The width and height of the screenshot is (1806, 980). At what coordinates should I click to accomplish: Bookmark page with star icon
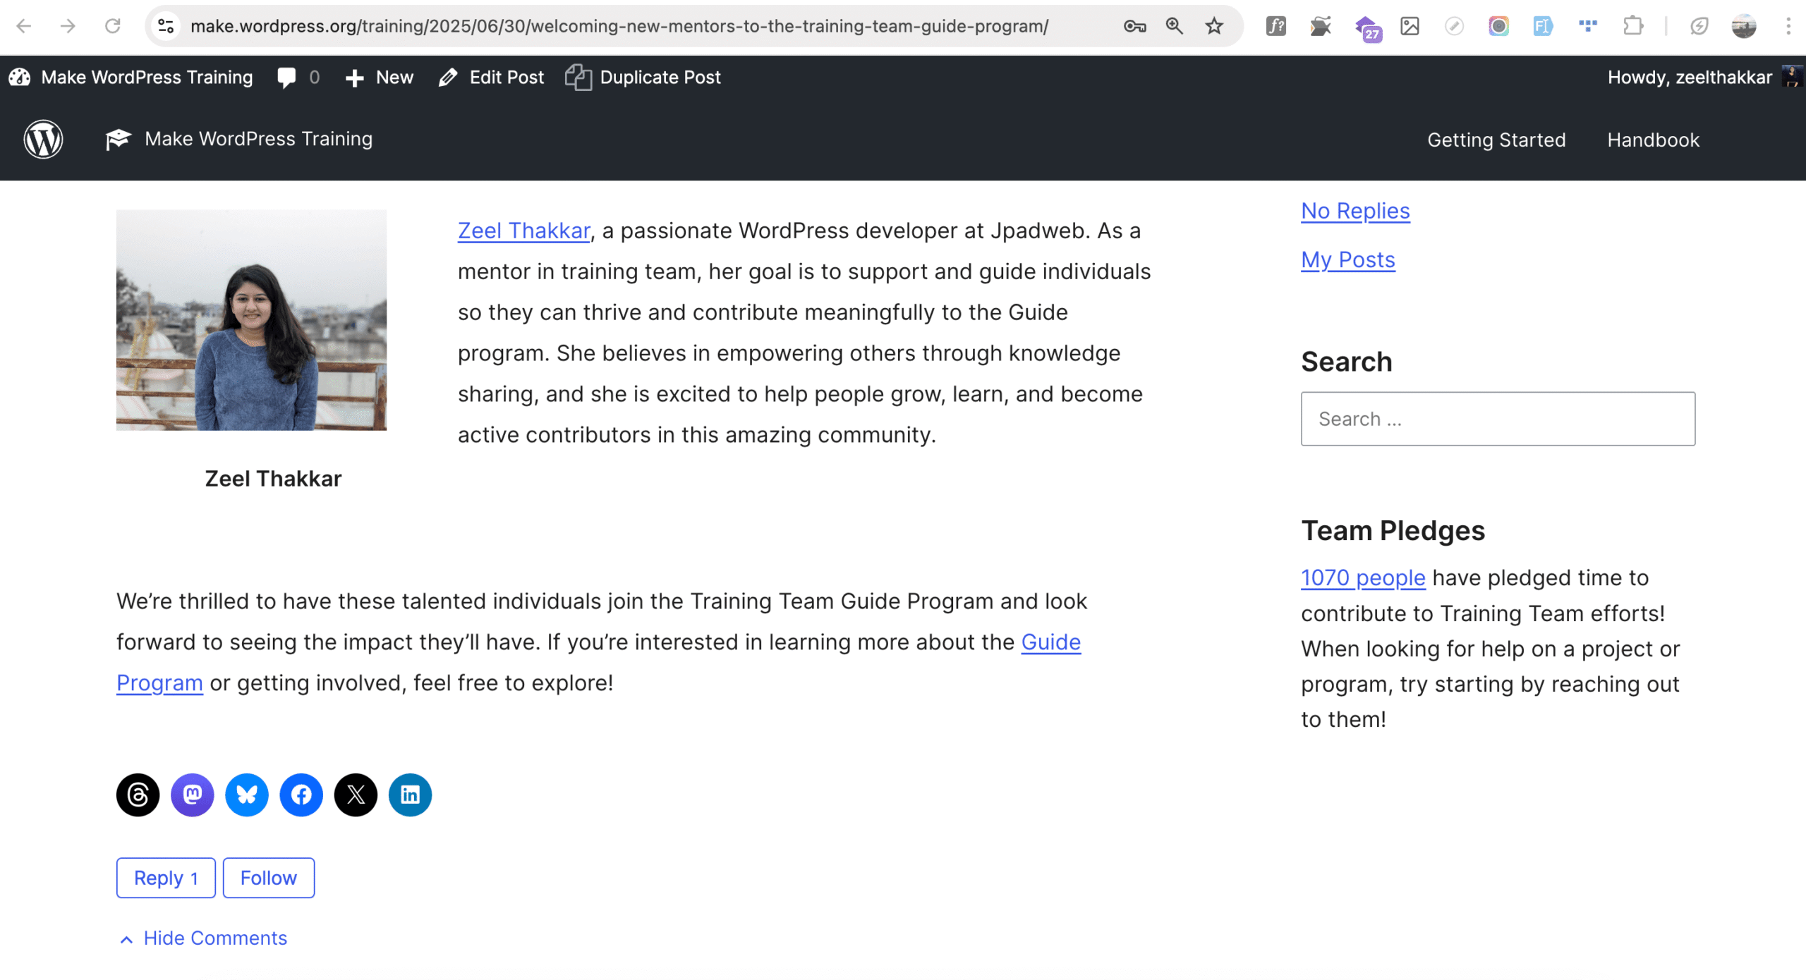pyautogui.click(x=1213, y=26)
